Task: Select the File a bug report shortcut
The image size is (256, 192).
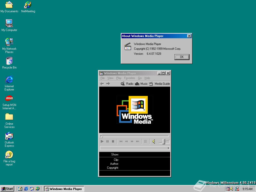Action: click(x=9, y=158)
